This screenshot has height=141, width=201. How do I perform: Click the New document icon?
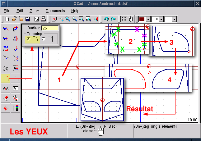tap(7, 19)
